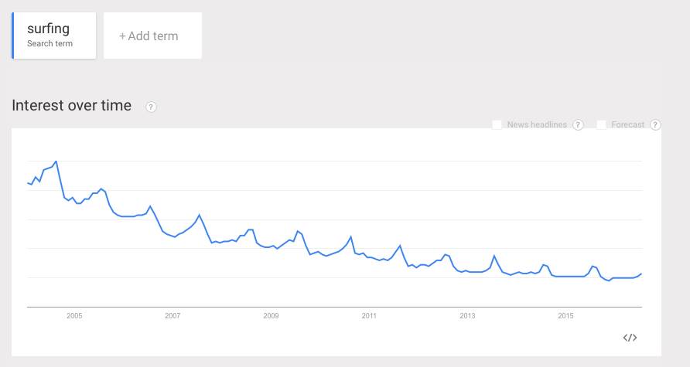Click the + Add term box

click(x=152, y=36)
